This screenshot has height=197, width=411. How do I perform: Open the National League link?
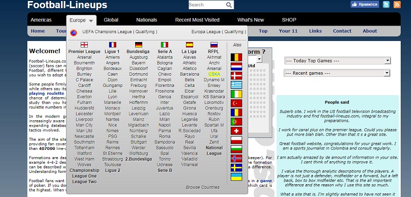[x=214, y=150]
